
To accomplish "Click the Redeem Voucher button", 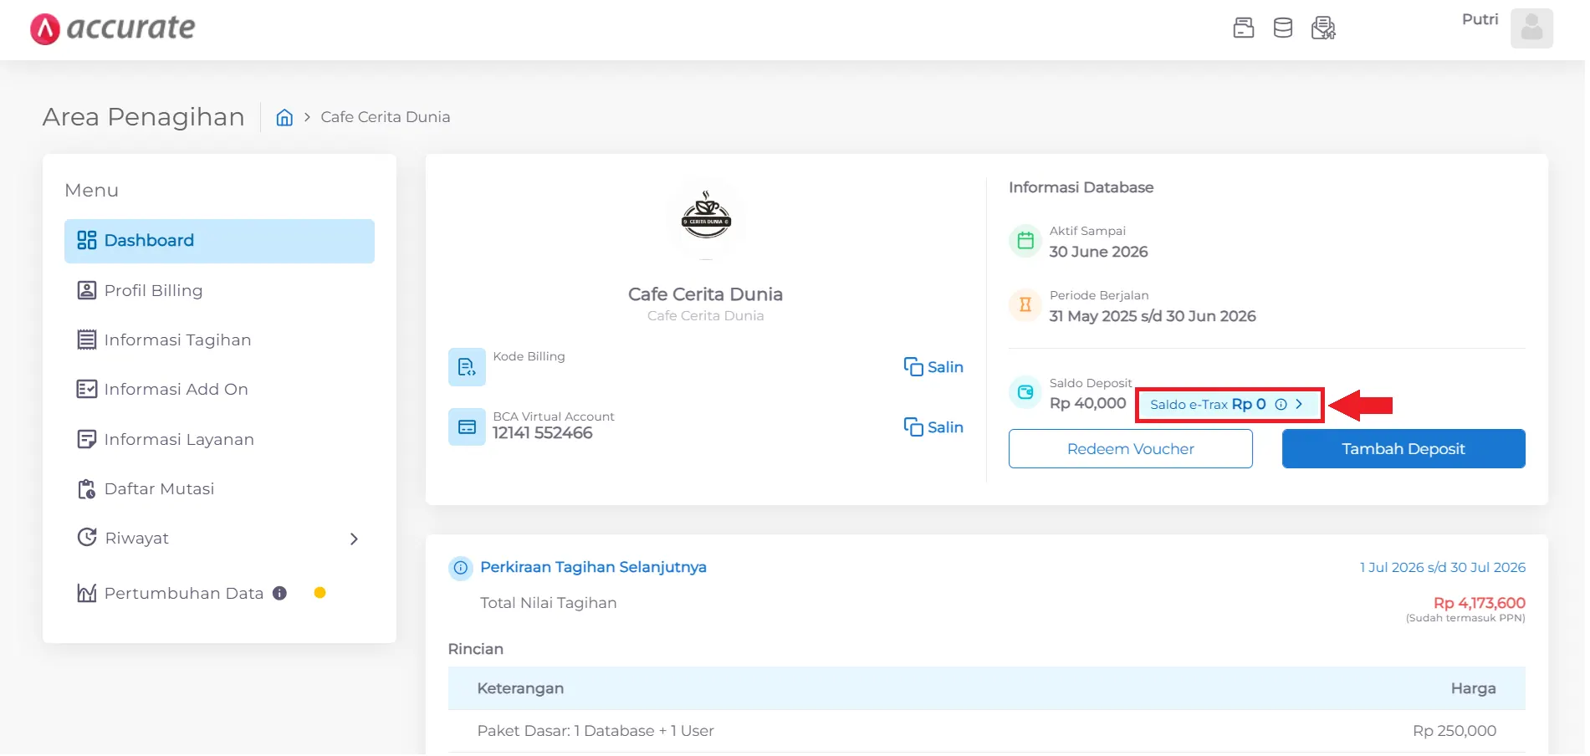I will 1130,449.
